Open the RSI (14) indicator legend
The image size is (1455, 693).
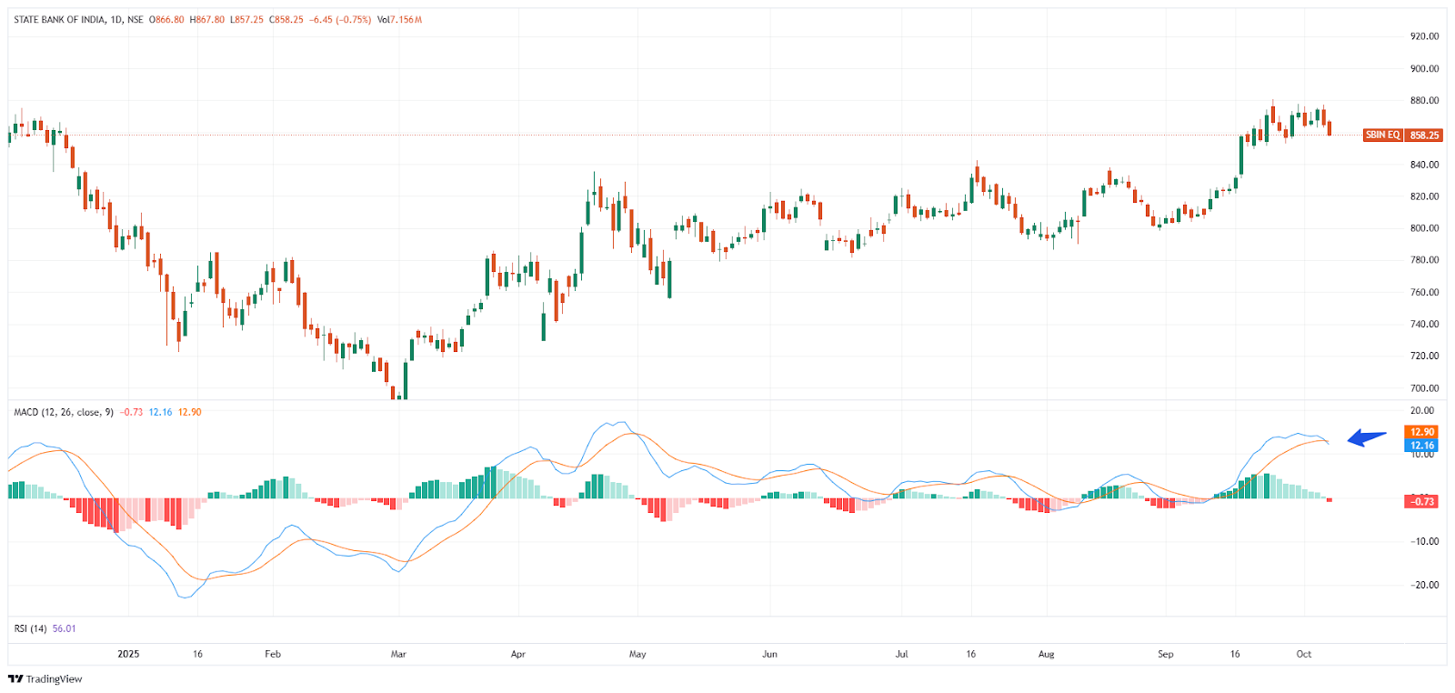coord(30,628)
